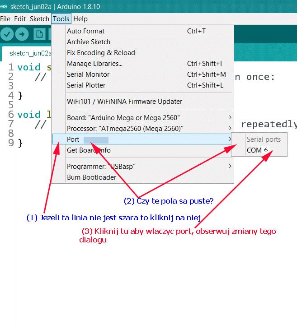Open the Edit menu
The image size is (297, 325).
[20, 19]
